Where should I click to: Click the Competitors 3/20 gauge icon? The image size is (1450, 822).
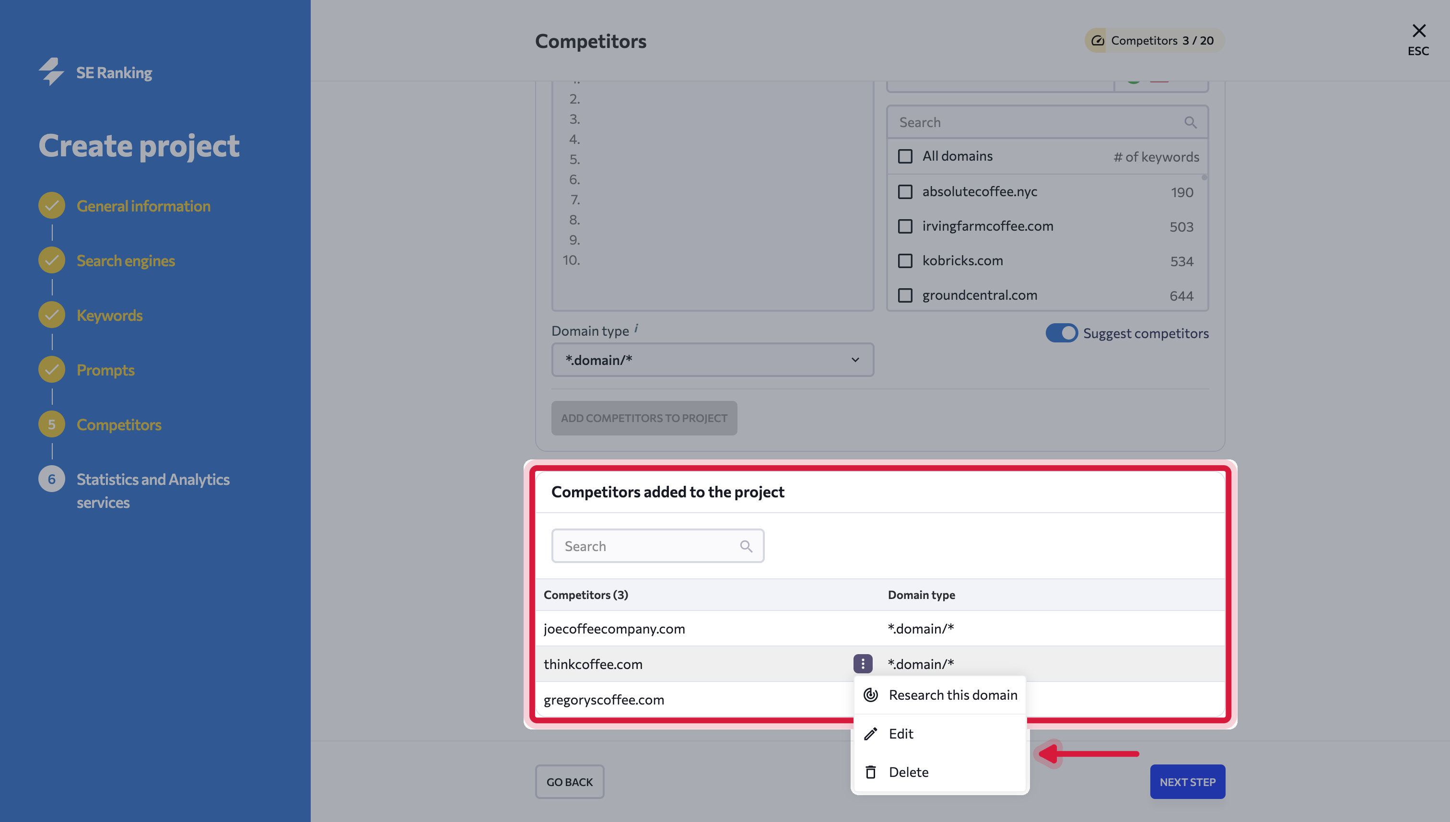pyautogui.click(x=1098, y=41)
